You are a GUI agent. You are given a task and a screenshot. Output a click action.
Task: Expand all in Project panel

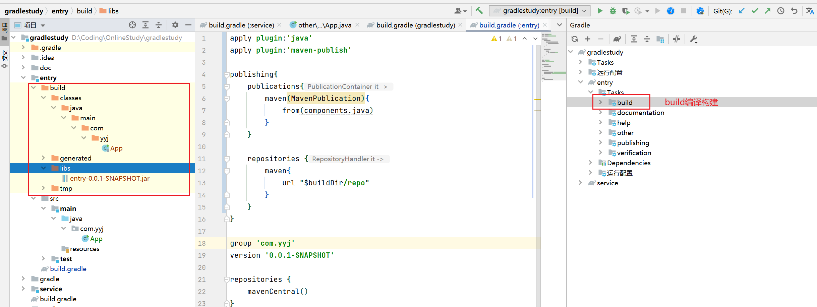click(145, 25)
